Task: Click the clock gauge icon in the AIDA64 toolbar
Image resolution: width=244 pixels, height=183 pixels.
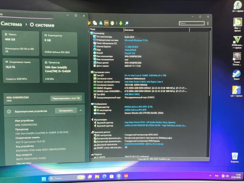Action: tap(112, 23)
